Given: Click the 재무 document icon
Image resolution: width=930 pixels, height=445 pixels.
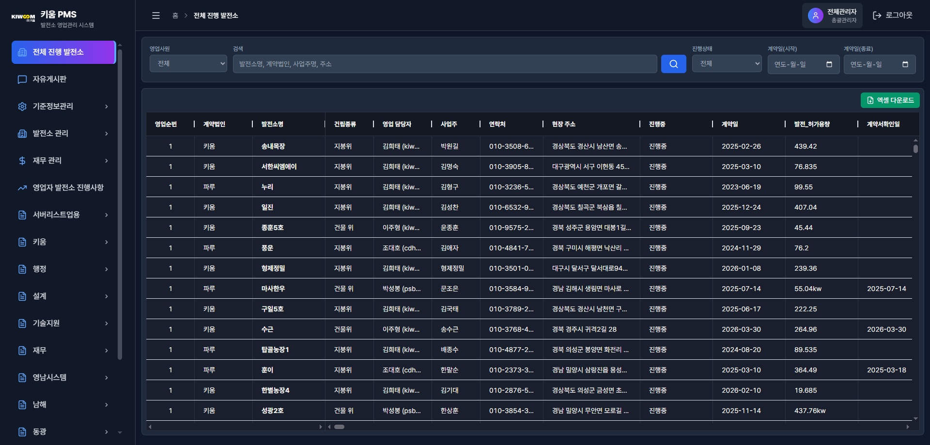Looking at the screenshot, I should pyautogui.click(x=22, y=351).
